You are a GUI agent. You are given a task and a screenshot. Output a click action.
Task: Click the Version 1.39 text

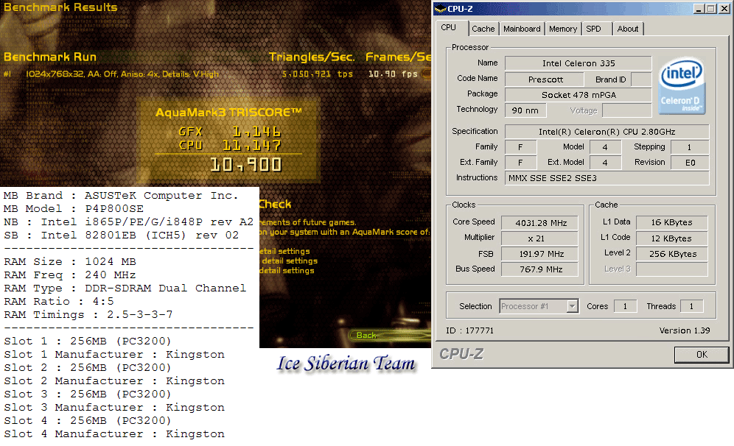click(685, 330)
